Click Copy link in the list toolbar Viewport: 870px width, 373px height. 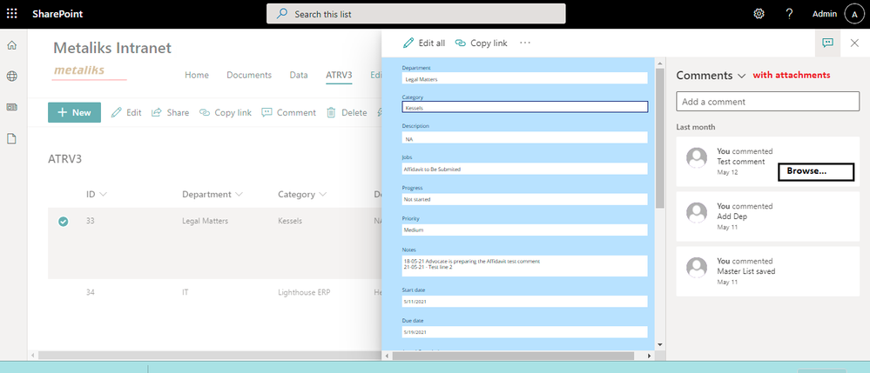point(226,112)
